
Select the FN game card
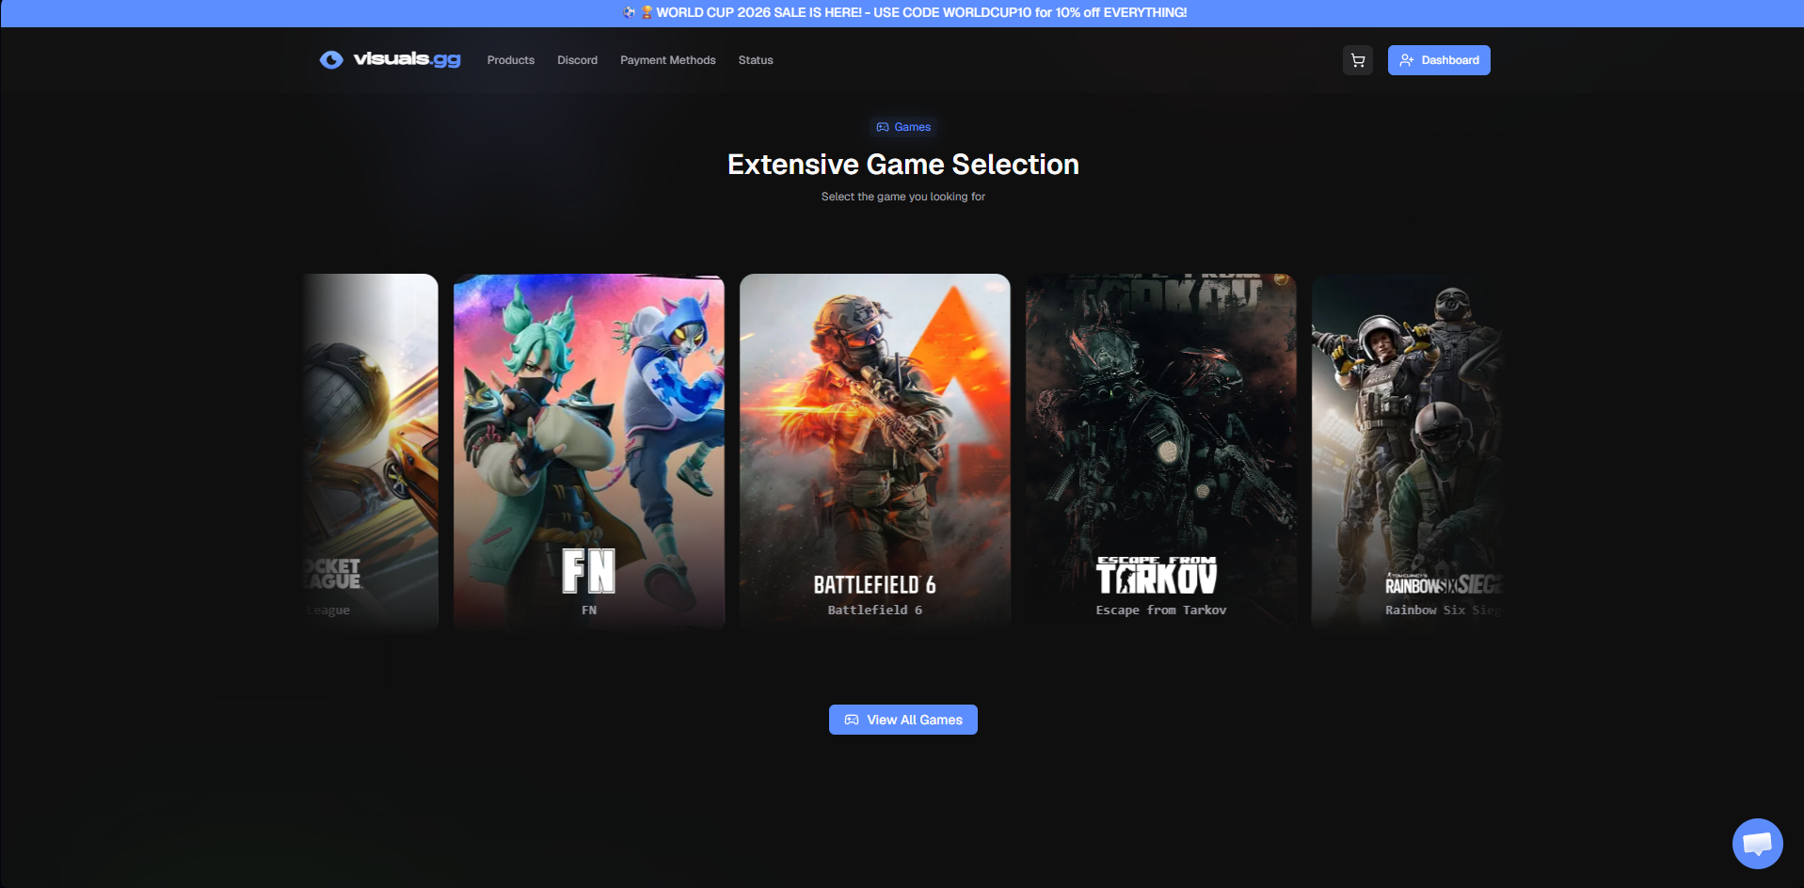(x=589, y=452)
